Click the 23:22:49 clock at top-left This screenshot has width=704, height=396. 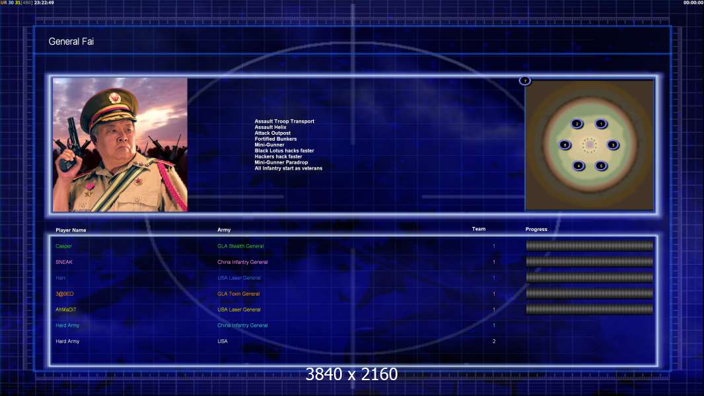tap(44, 3)
